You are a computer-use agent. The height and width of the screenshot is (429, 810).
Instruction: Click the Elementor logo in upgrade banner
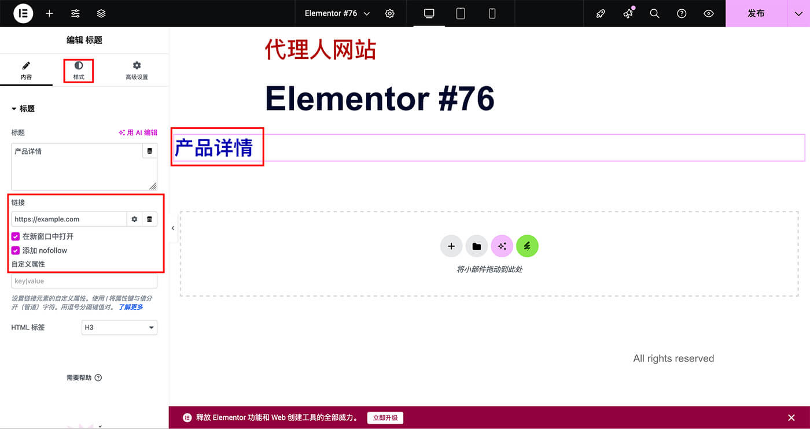pos(187,417)
